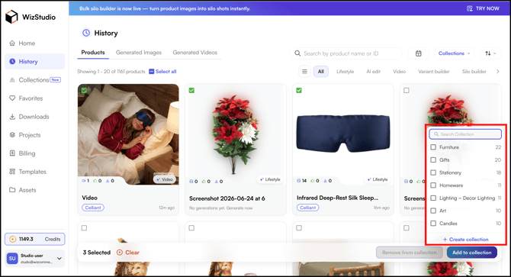Show more filter chips with arrow
511x277 pixels.
coord(497,72)
